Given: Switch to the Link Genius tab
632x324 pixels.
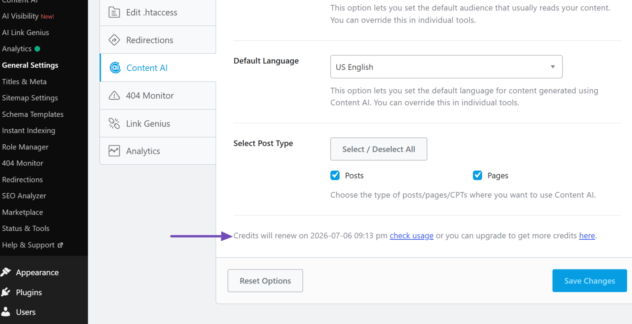Looking at the screenshot, I should (x=158, y=123).
